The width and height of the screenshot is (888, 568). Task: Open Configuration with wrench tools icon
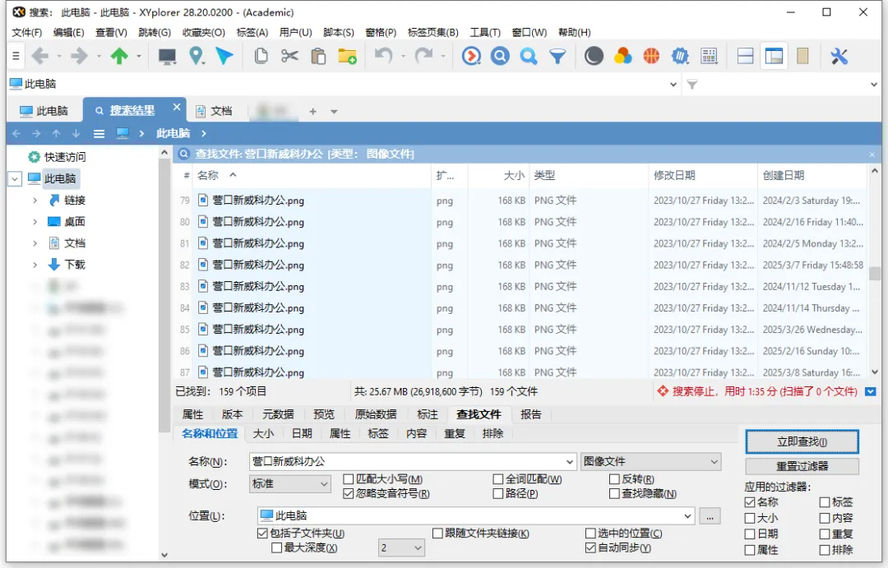(x=839, y=56)
